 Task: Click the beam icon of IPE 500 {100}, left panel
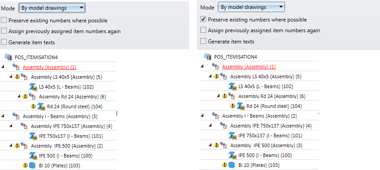[x=33, y=156]
